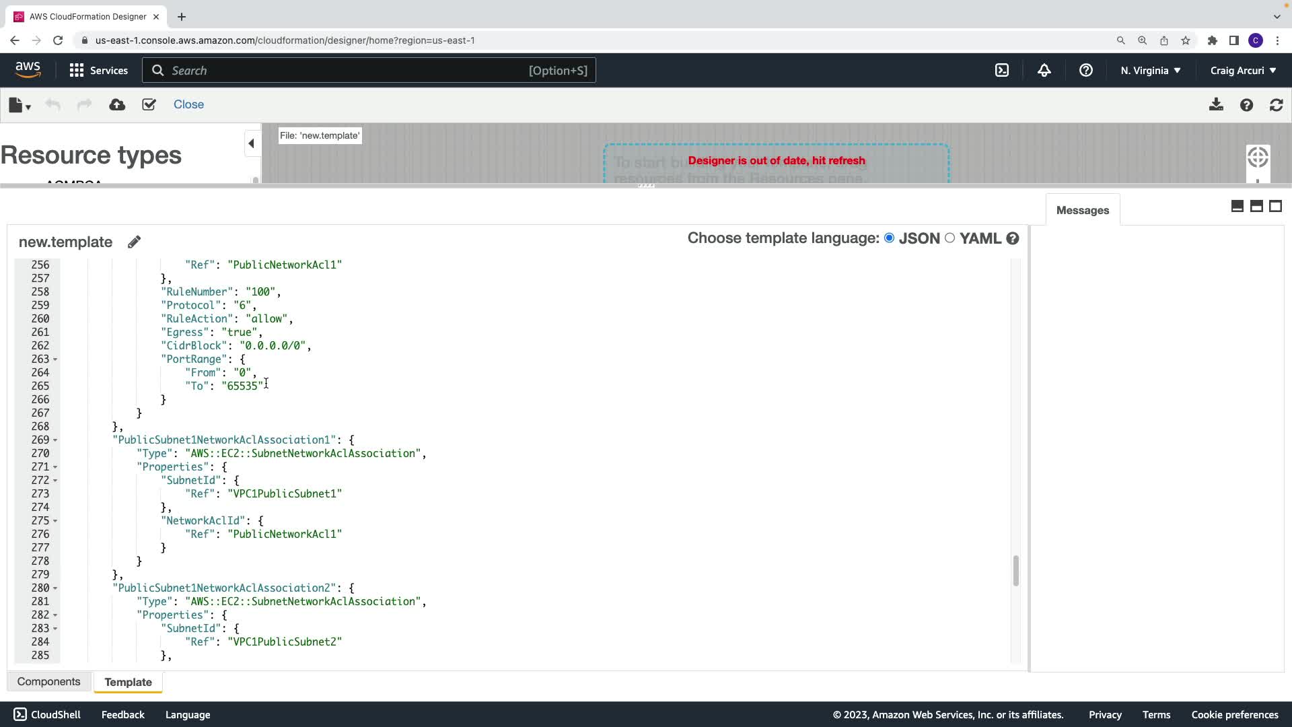Open the AWS CloudShell icon in header
This screenshot has height=727, width=1292.
pyautogui.click(x=1002, y=70)
